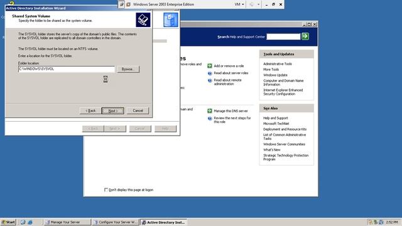Viewport: 402px width, 226px height.
Task: Click the greyed Help button in Configure Your Server wizard
Action: point(165,128)
